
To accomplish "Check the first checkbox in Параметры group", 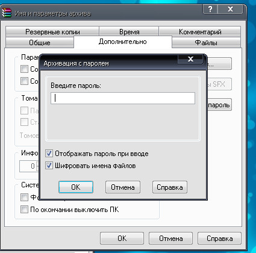I will click(x=24, y=69).
